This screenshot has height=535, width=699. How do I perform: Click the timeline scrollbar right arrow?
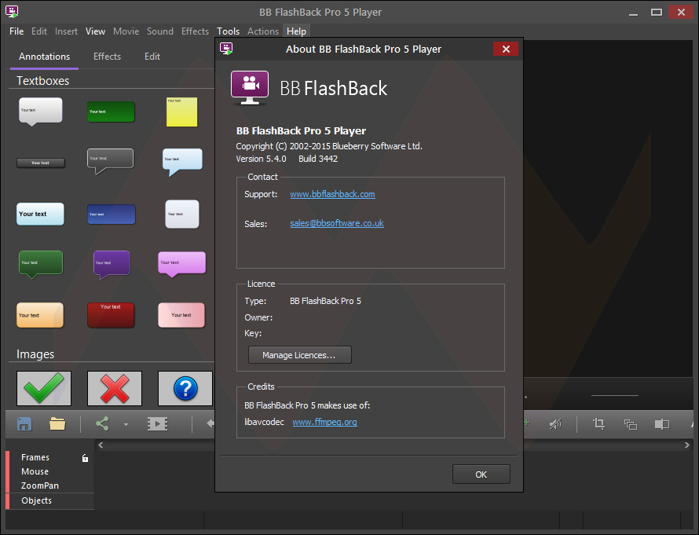point(686,445)
